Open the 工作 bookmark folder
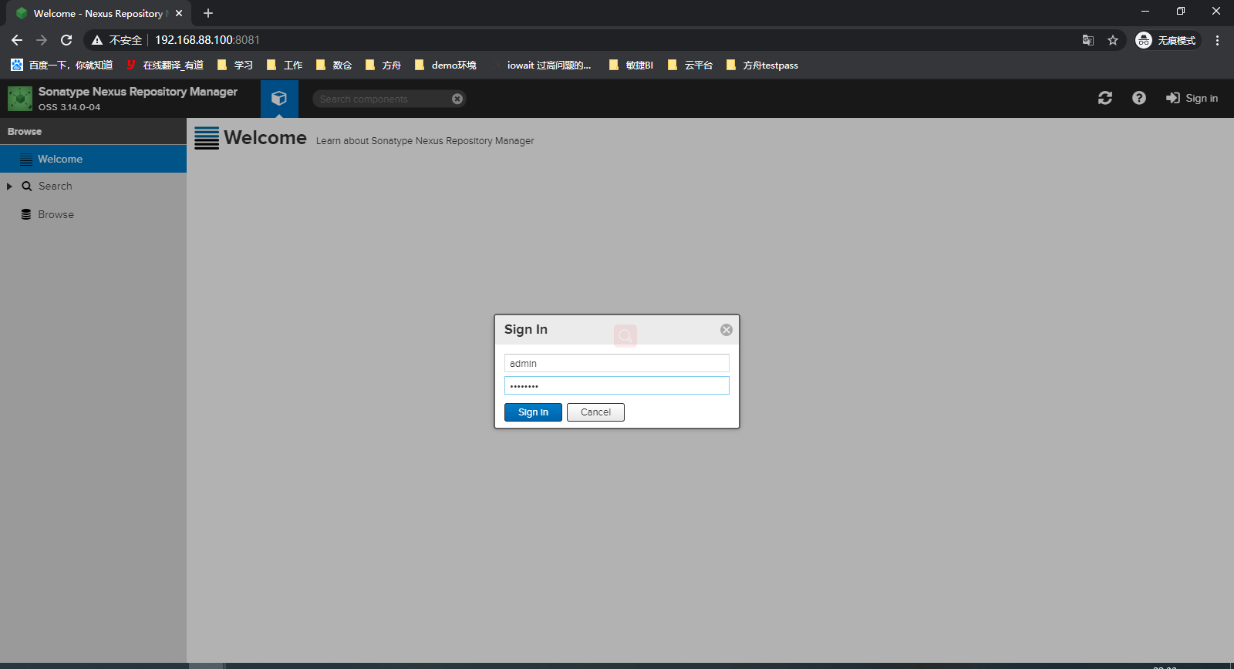 [285, 65]
